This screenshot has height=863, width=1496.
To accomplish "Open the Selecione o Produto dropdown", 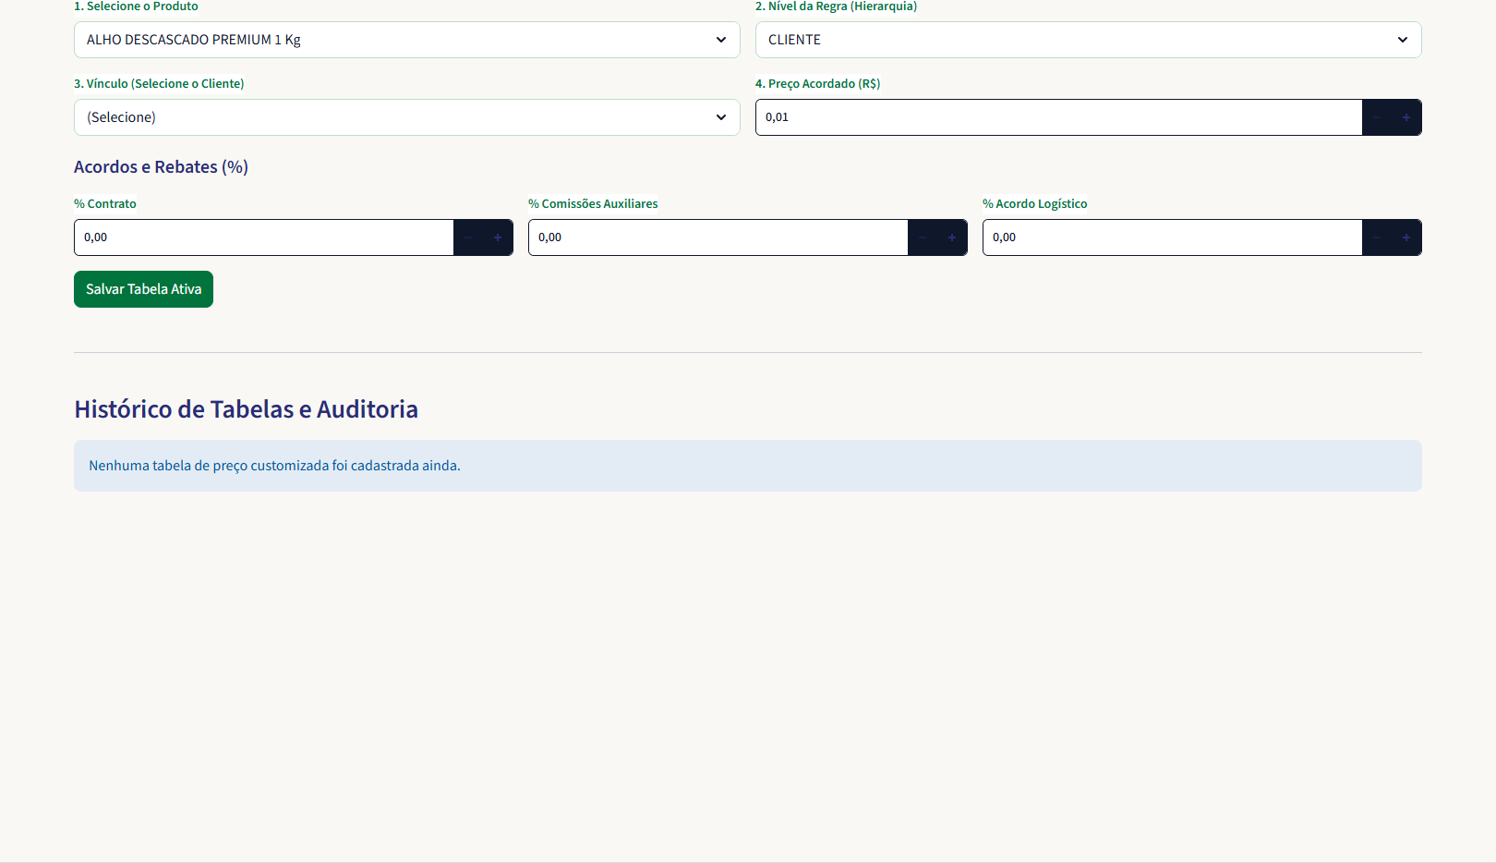I will (x=407, y=40).
